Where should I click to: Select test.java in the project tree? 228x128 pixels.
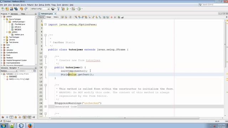click(18, 30)
